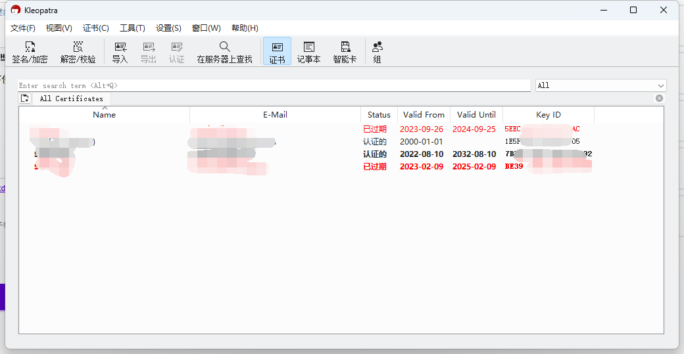Open the 设置(S) menu
Image resolution: width=684 pixels, height=354 pixels.
coord(168,28)
